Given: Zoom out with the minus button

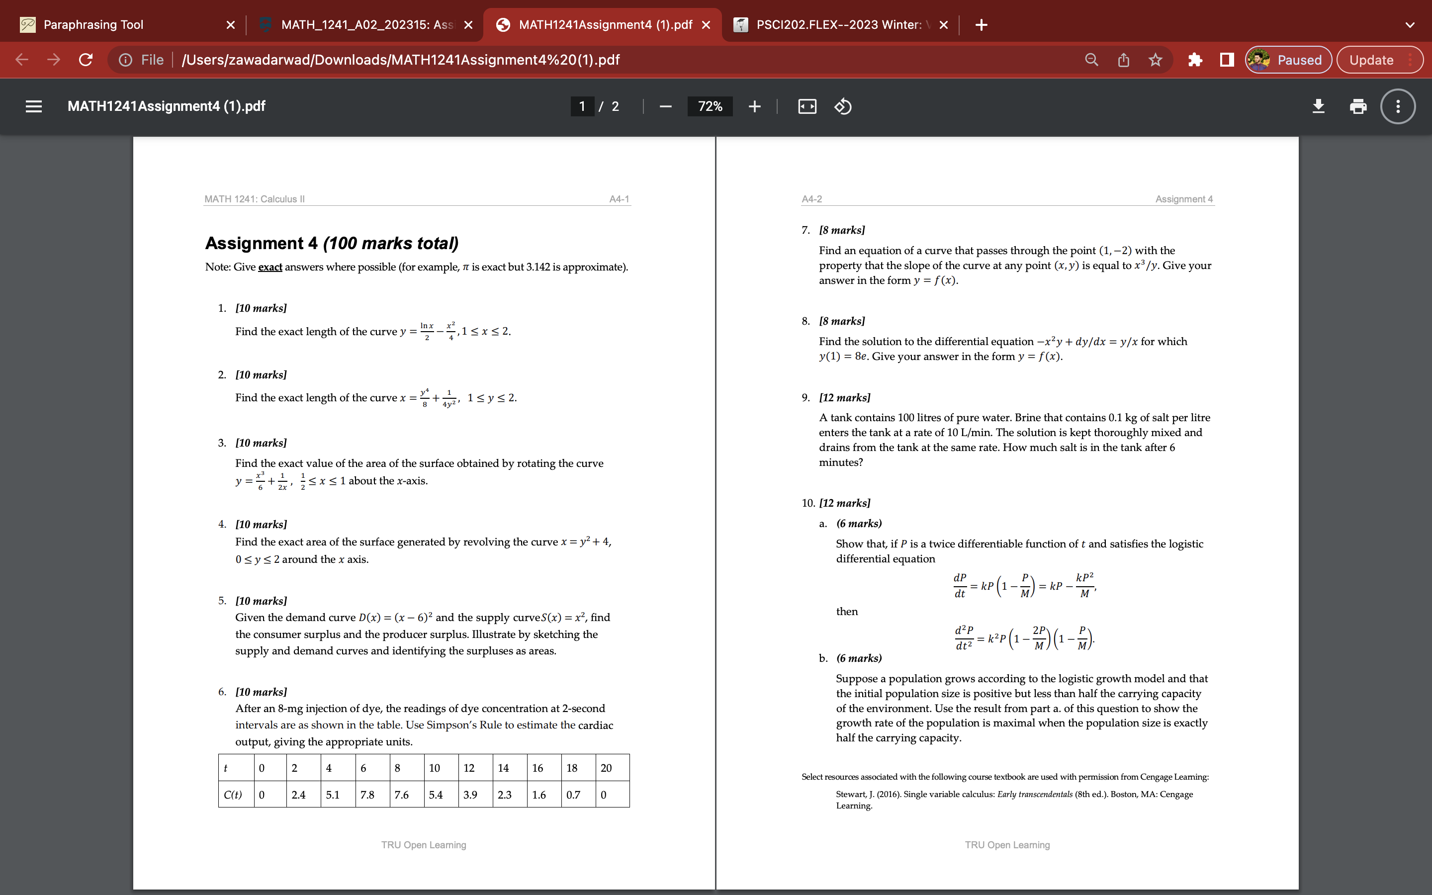Looking at the screenshot, I should click(664, 106).
